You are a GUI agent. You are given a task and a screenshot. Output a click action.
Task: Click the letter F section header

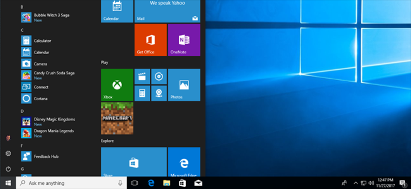pyautogui.click(x=22, y=146)
